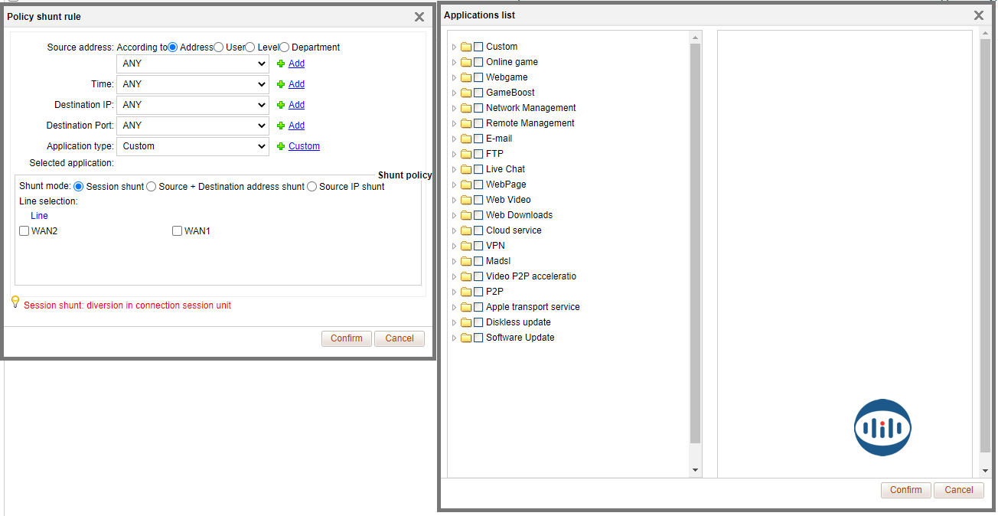The image size is (998, 516).
Task: Open the Application type dropdown
Action: tap(192, 146)
